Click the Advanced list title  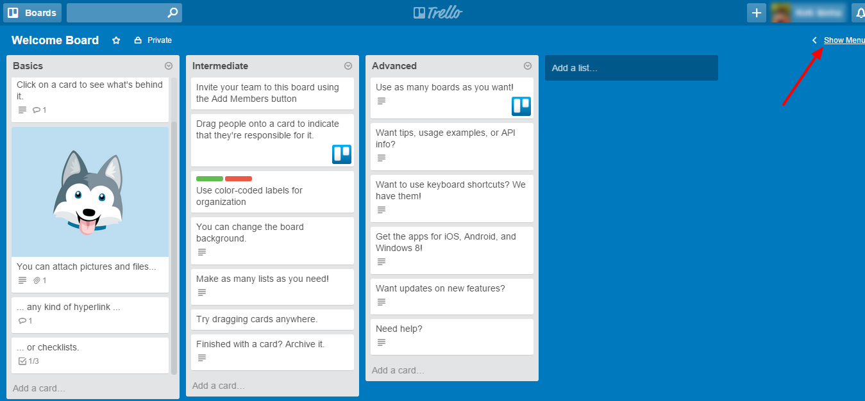(394, 66)
